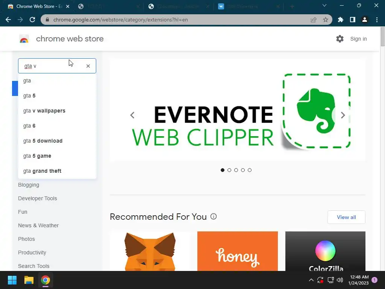Viewport: 385px width, 289px height.
Task: Close the Chrome Web Store tab
Action: pos(68,6)
